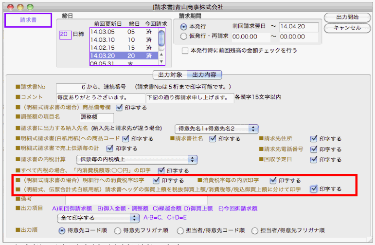The height and width of the screenshot is (245, 375).
Task: Click the 仮発行 start date field 00.00.00
Action: click(x=251, y=37)
